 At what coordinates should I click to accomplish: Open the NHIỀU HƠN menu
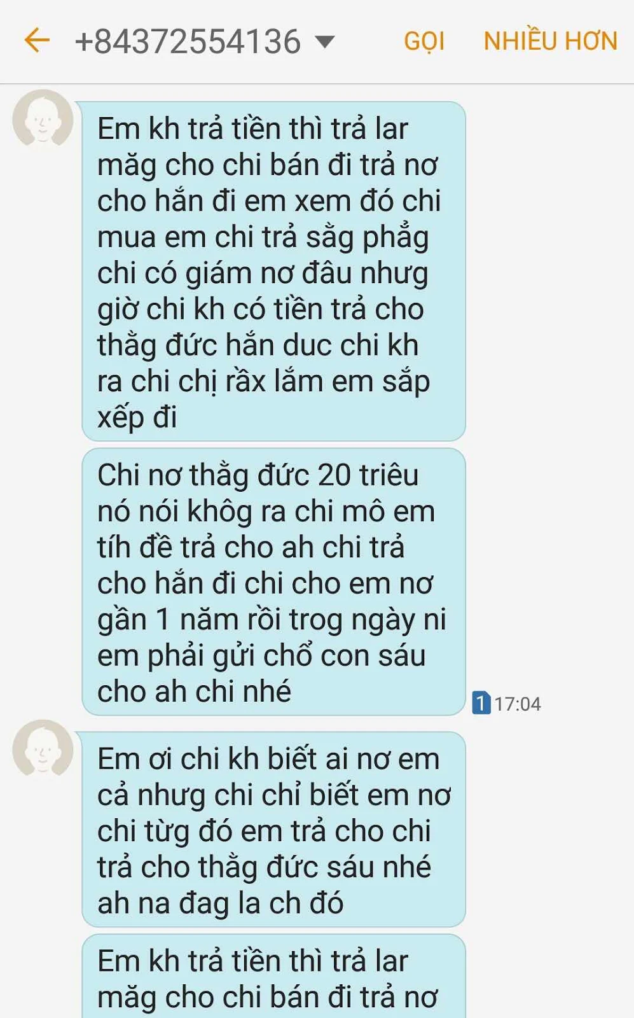click(550, 41)
